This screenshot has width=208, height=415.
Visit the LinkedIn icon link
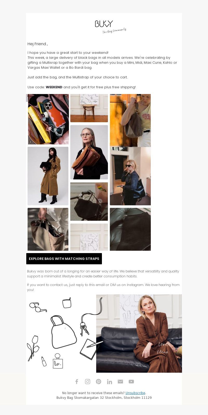tap(109, 382)
